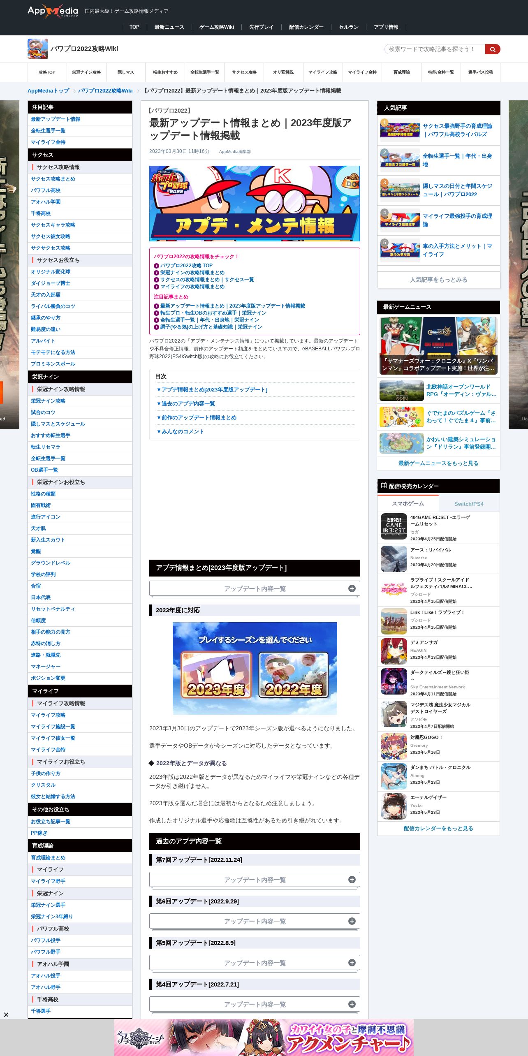Open the ダークテイルズ app icon

point(394,681)
